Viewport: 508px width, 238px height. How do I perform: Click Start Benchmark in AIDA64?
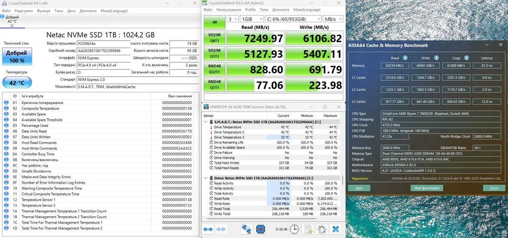pos(427,188)
